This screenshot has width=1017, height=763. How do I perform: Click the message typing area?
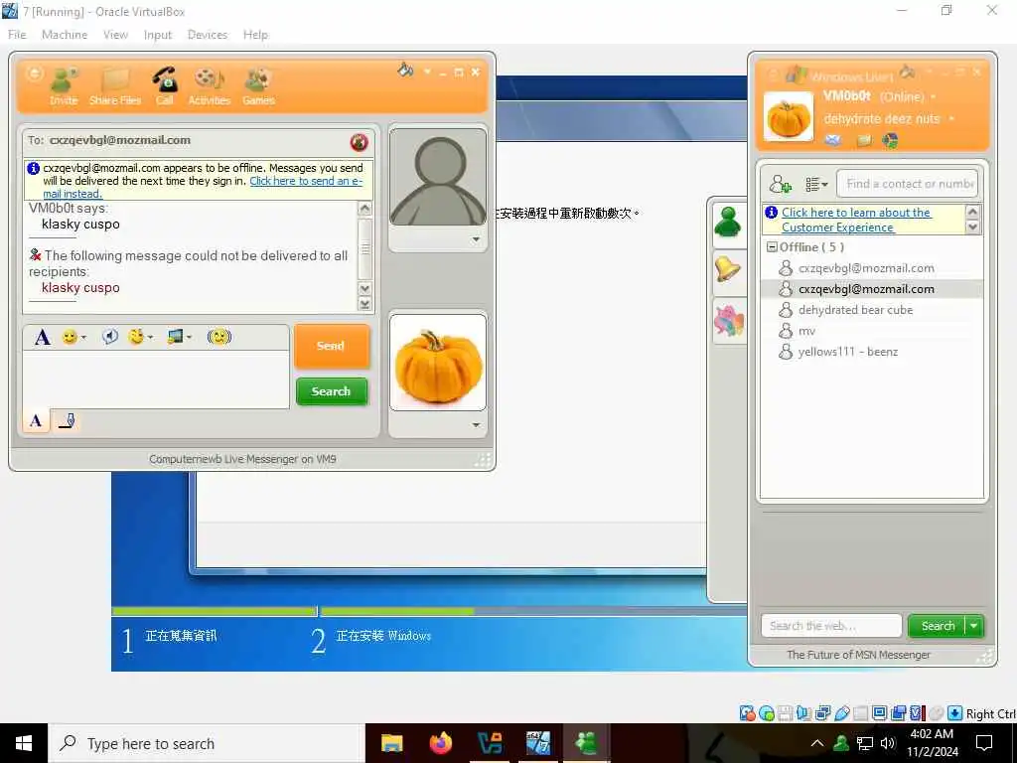[x=156, y=380]
